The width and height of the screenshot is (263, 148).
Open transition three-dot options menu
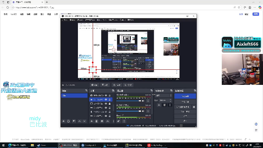coord(170,105)
